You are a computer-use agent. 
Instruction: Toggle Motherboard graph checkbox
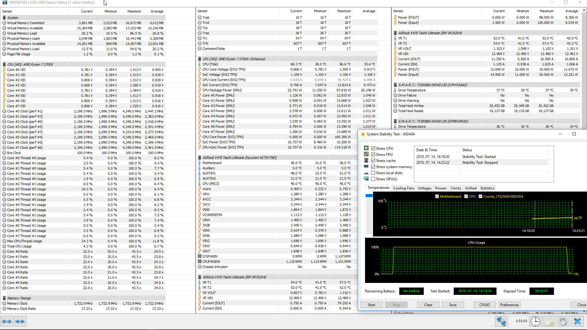pos(437,196)
